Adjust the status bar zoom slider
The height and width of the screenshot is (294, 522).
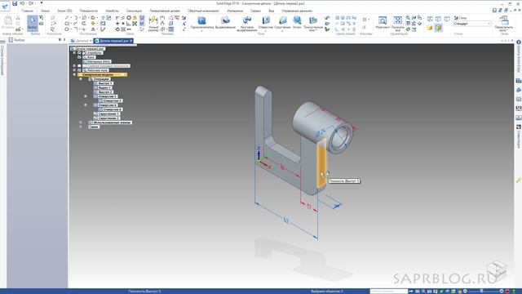pyautogui.click(x=481, y=292)
